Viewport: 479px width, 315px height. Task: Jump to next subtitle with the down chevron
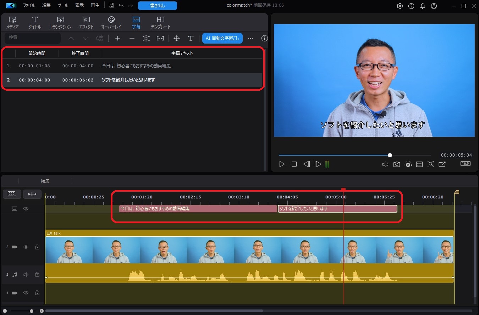(85, 38)
